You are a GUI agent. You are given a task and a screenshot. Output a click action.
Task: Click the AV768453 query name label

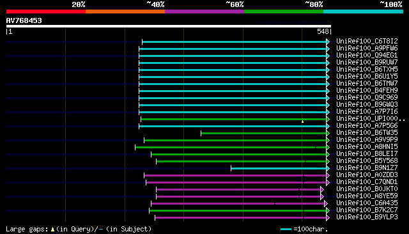tap(24, 20)
